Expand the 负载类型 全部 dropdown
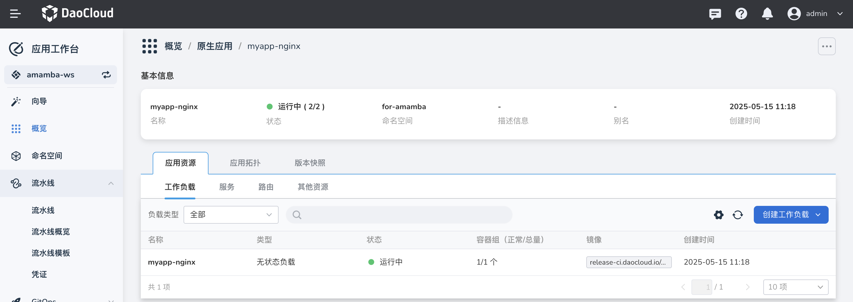This screenshot has height=302, width=853. pyautogui.click(x=230, y=215)
